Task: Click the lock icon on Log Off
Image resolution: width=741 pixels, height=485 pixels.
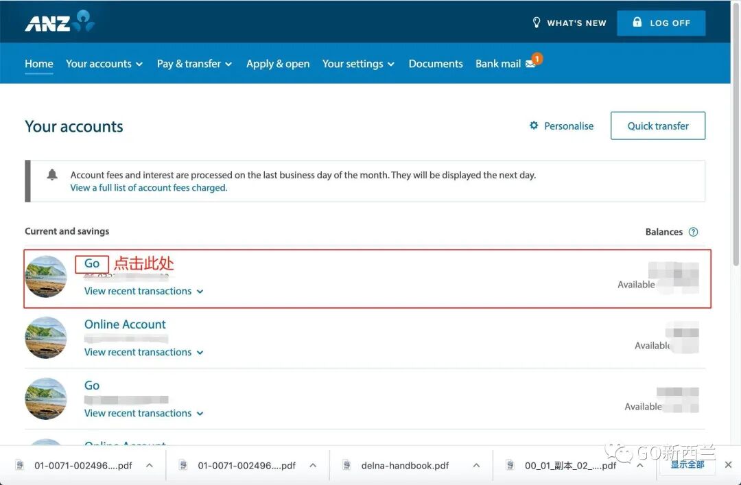Action: tap(637, 22)
